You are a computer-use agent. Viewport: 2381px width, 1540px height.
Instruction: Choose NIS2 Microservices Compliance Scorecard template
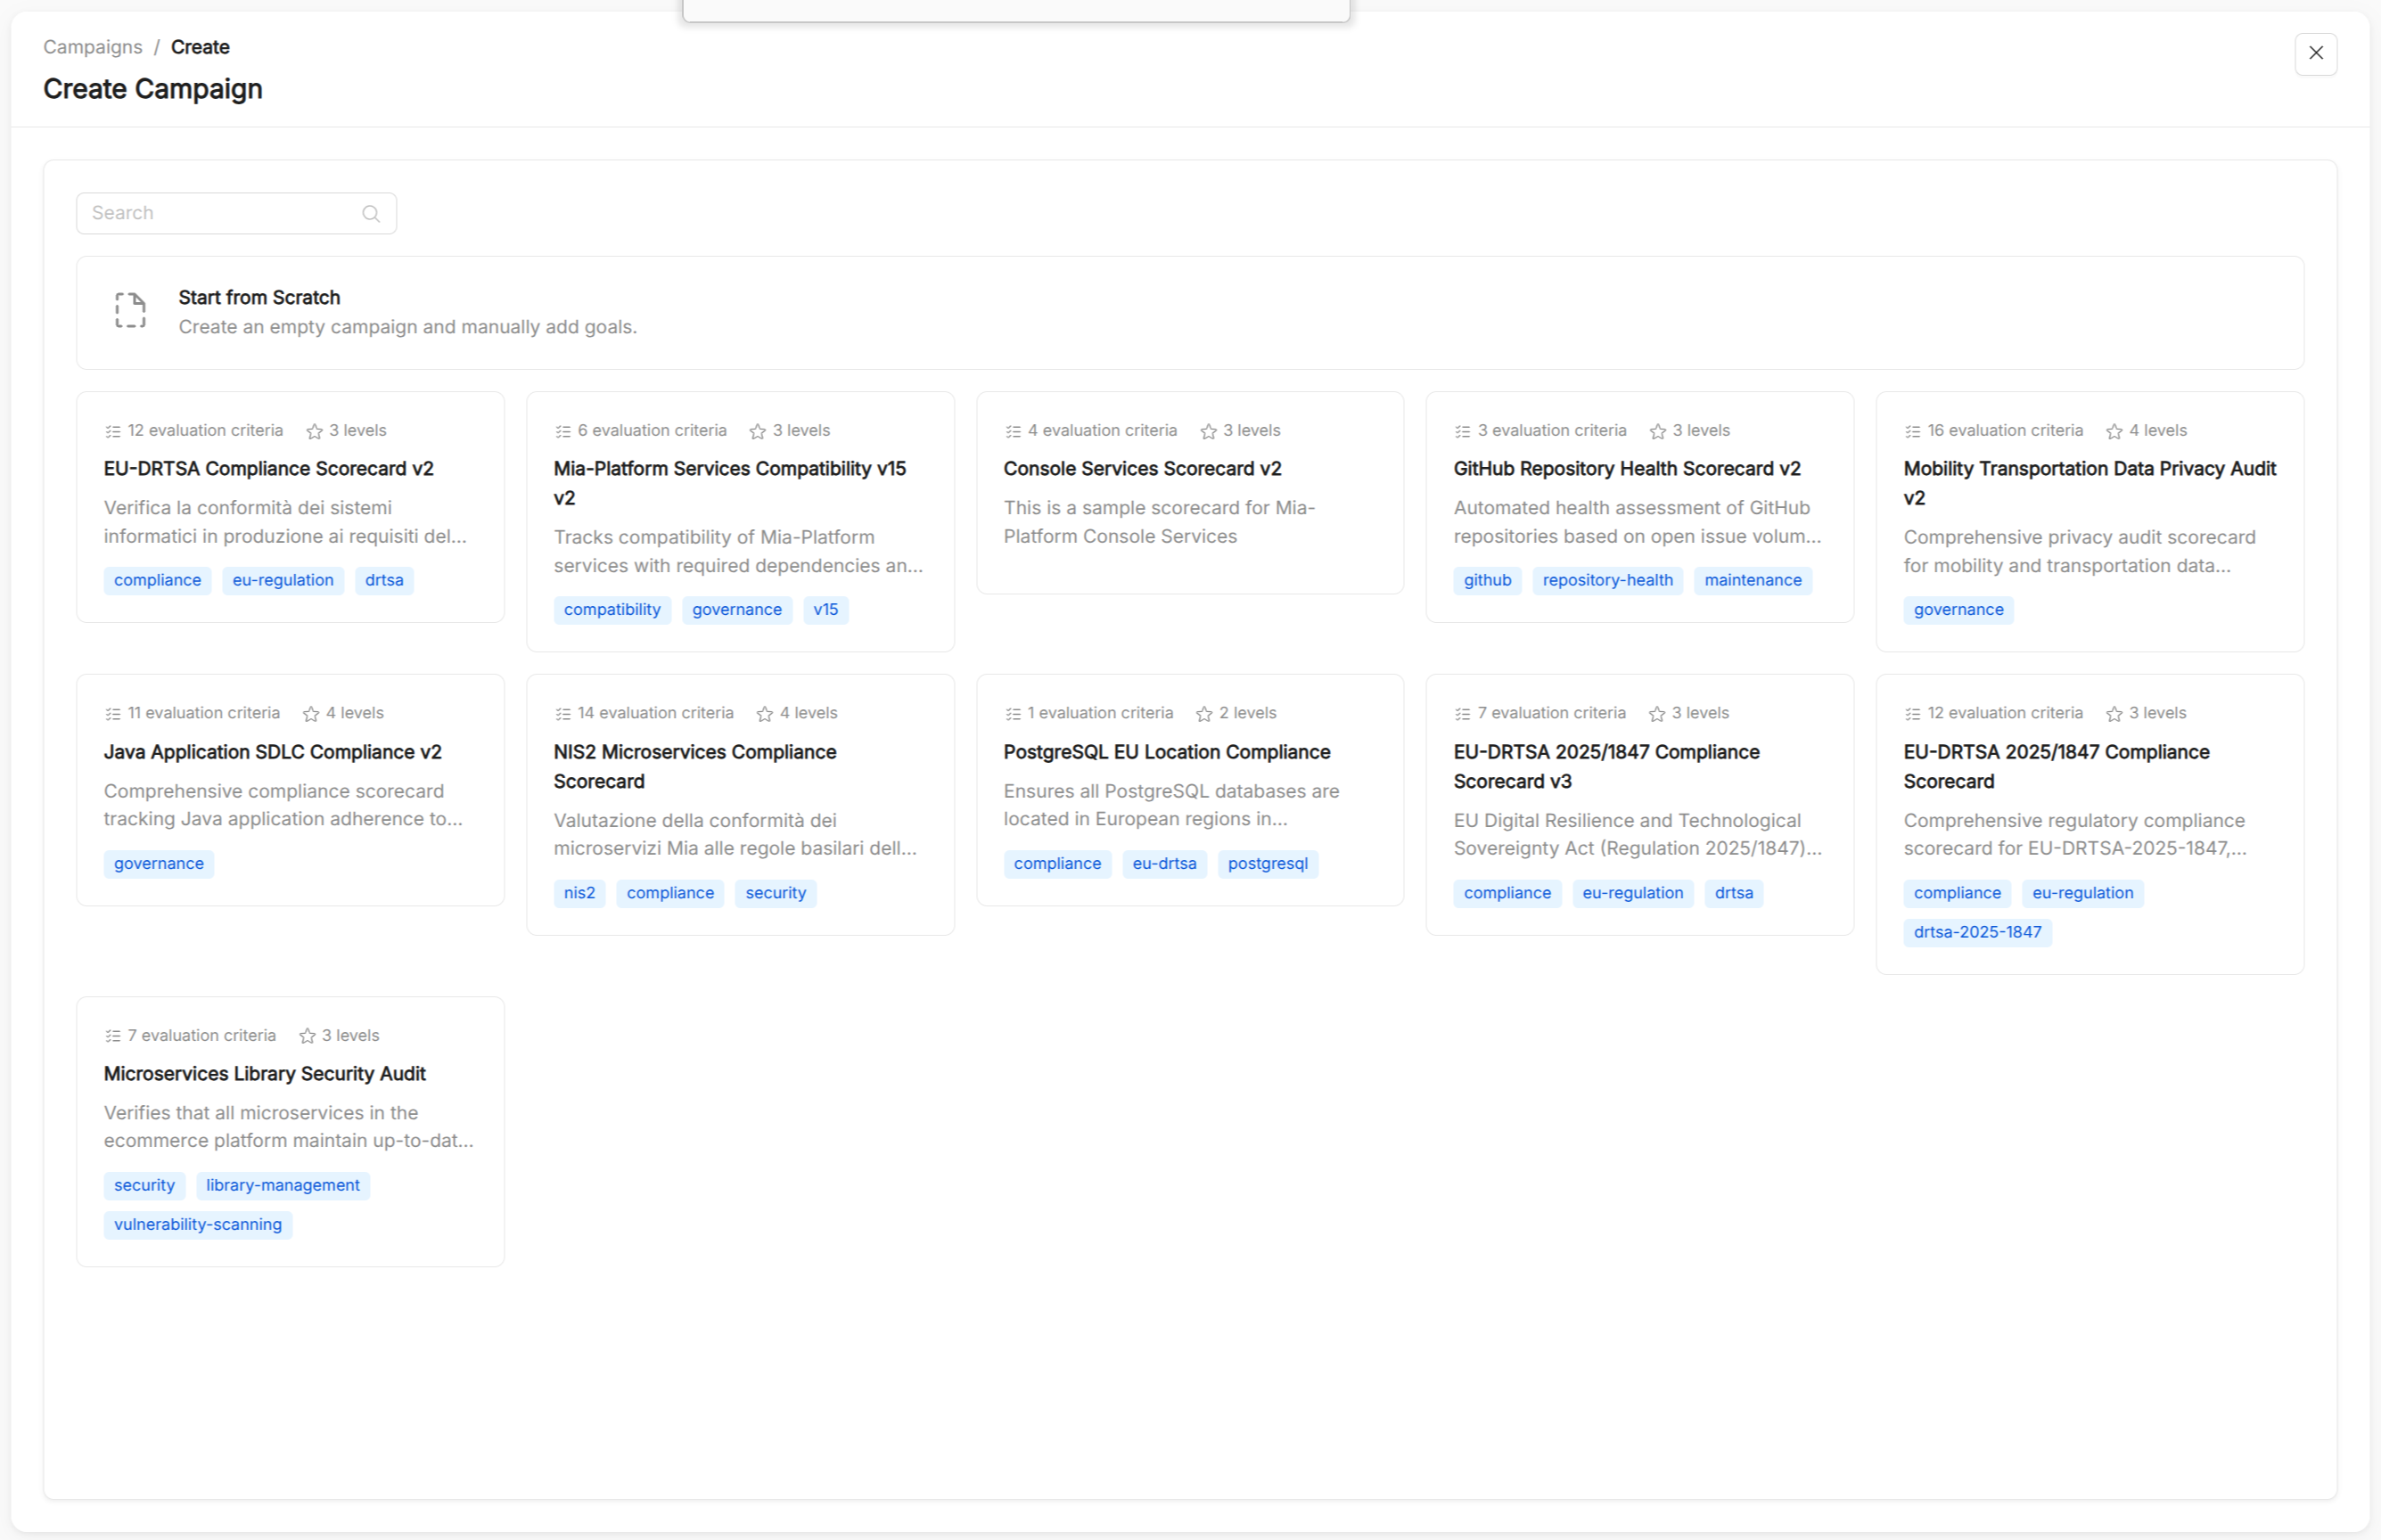pos(740,805)
